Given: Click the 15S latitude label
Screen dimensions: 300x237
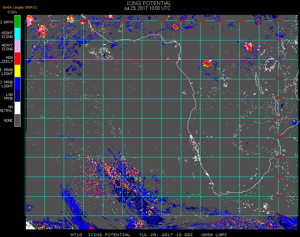Looking at the screenshot, I should click(x=280, y=118).
